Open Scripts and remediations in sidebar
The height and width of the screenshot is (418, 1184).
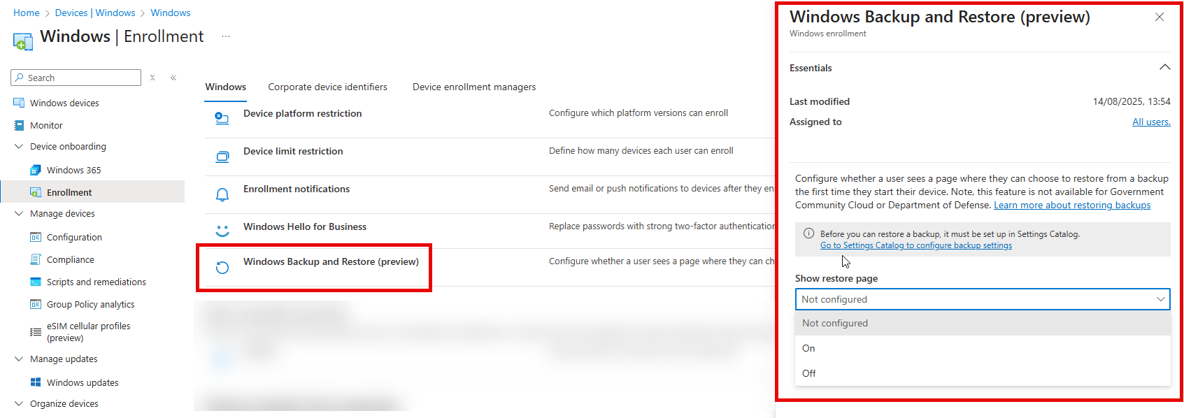97,282
